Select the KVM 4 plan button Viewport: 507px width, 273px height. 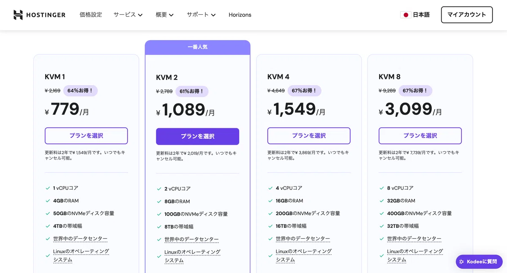(309, 136)
